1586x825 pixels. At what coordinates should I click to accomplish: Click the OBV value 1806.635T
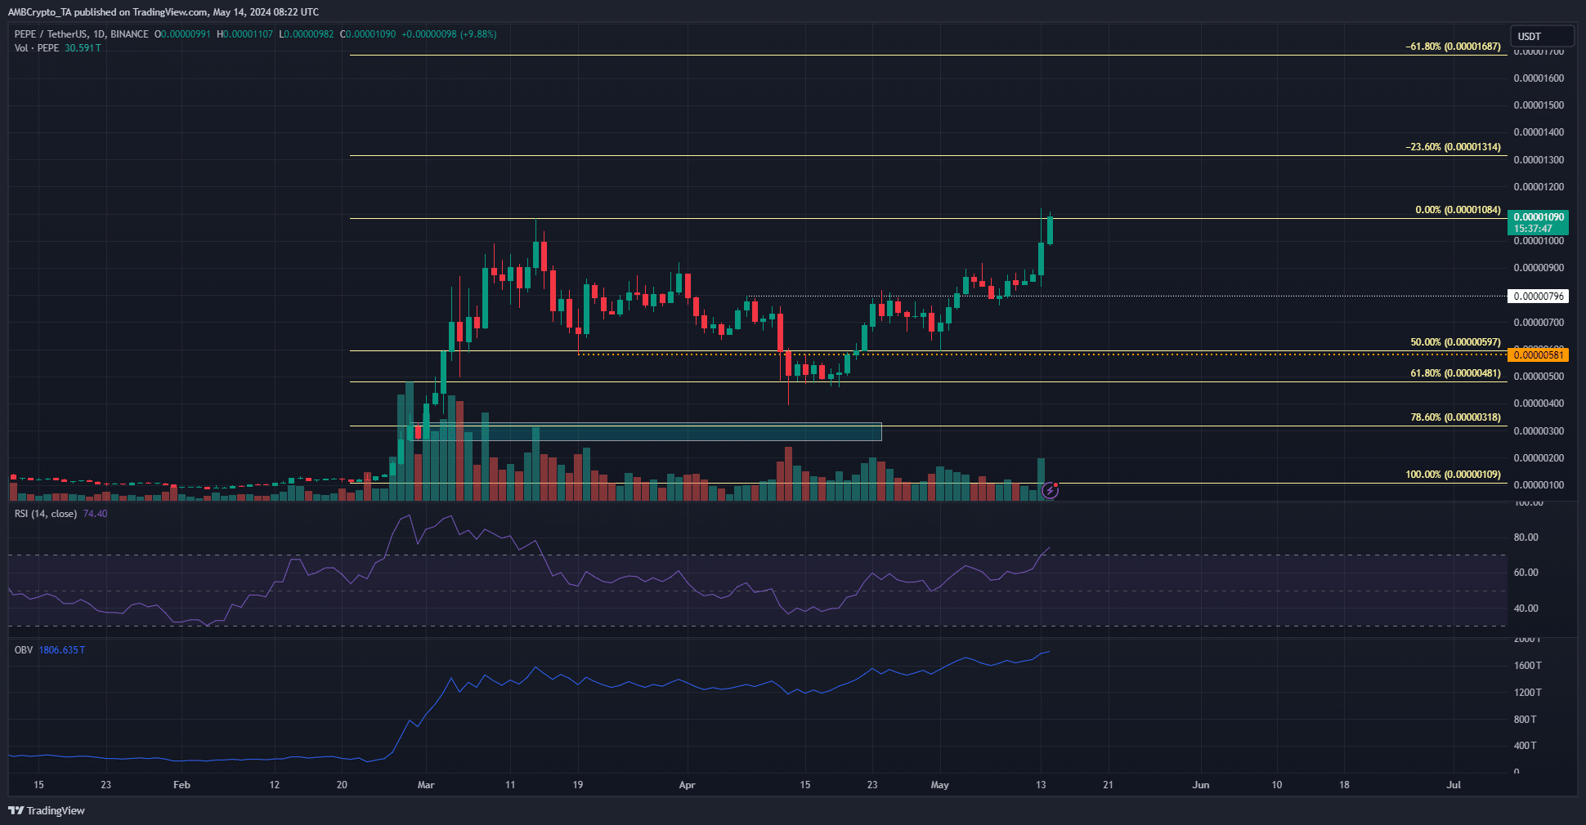(62, 650)
